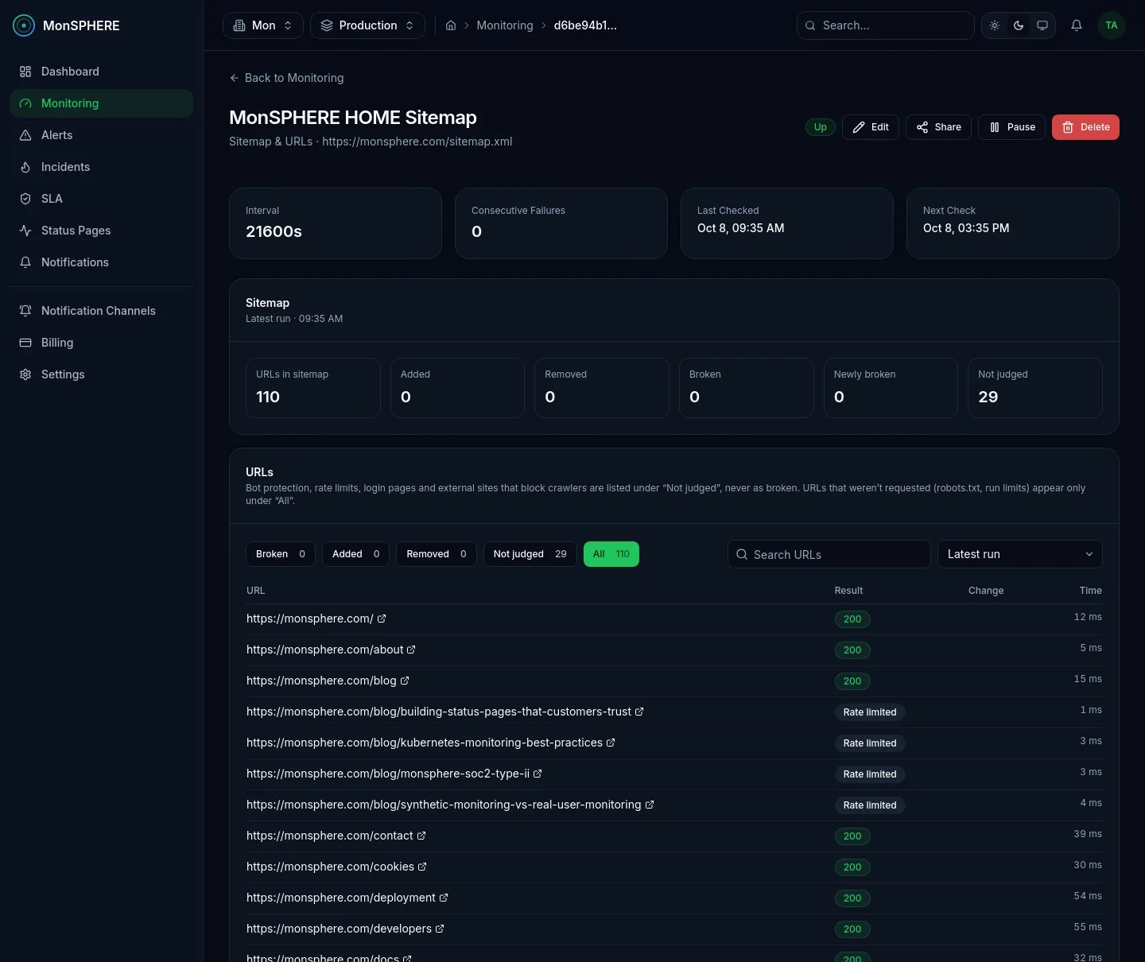Switch to light theme sun icon
The height and width of the screenshot is (962, 1145).
(x=995, y=25)
